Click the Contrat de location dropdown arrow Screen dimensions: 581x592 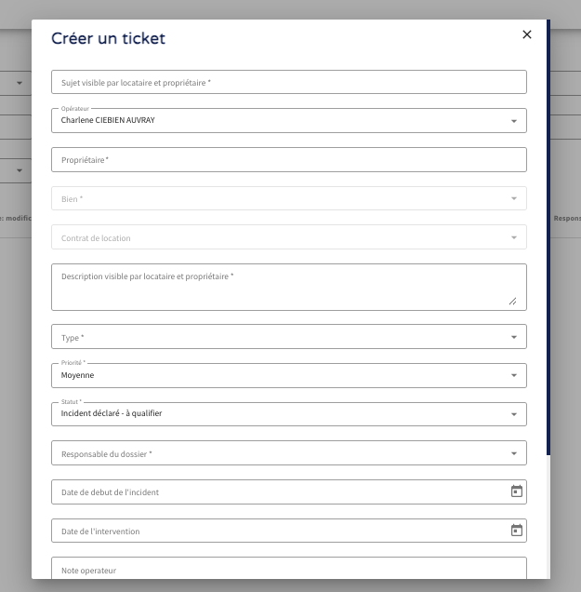(x=514, y=238)
